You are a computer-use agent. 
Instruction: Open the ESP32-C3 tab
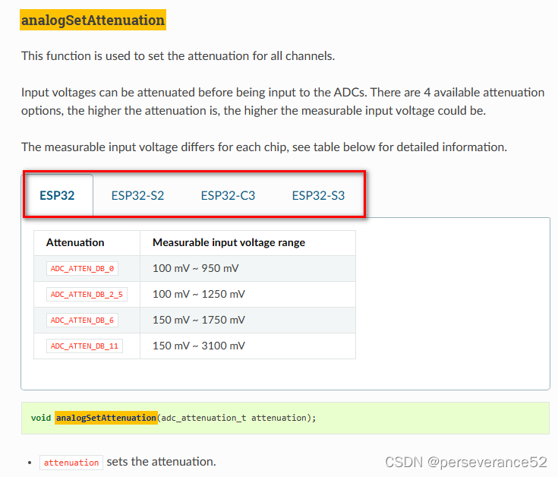tap(228, 195)
